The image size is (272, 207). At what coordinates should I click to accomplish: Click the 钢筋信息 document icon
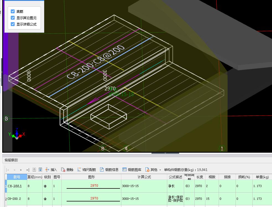102,170
